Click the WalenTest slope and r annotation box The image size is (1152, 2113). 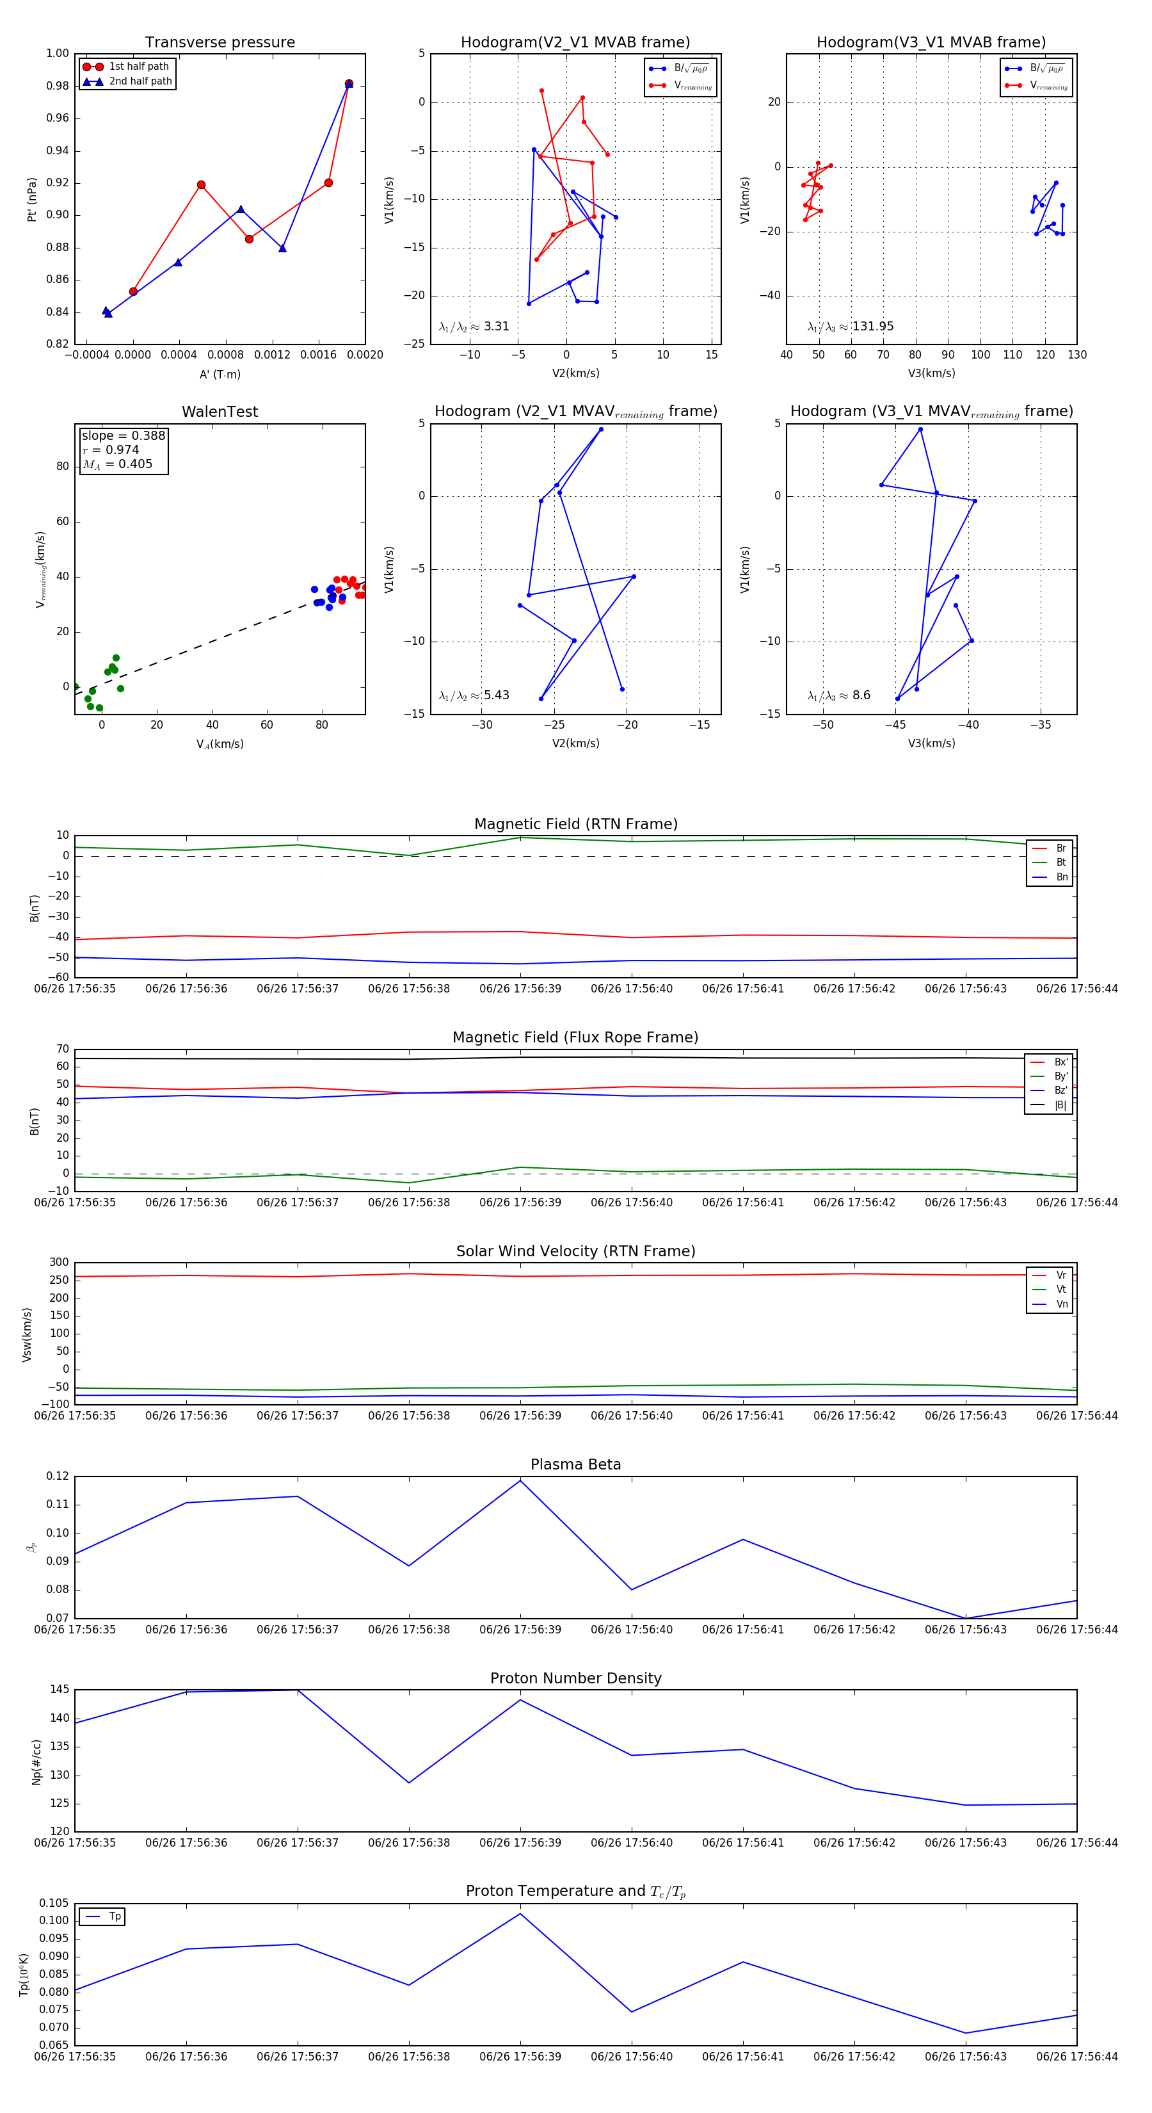[123, 449]
